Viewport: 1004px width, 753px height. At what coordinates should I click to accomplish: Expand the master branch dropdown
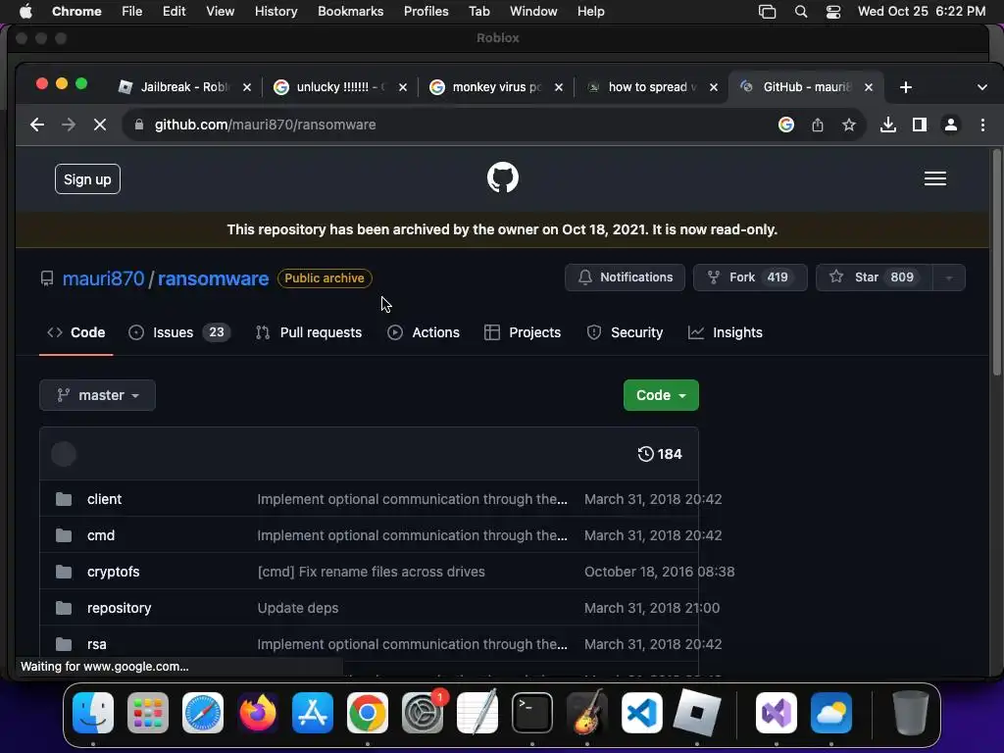pos(97,395)
